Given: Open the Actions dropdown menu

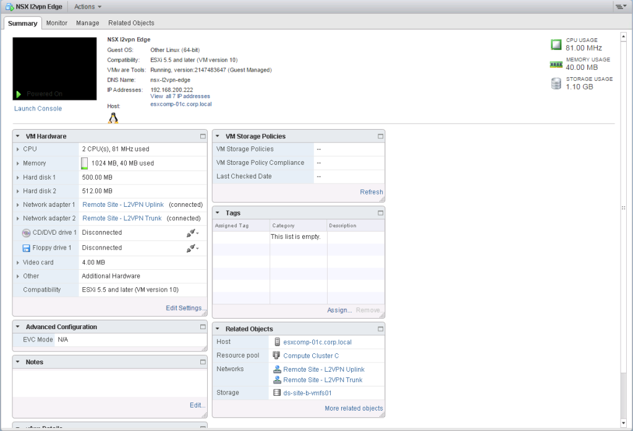Looking at the screenshot, I should tap(88, 7).
